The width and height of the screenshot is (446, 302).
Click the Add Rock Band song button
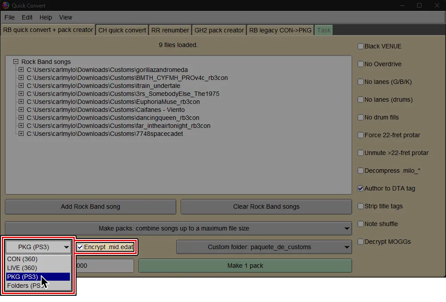[x=90, y=207]
